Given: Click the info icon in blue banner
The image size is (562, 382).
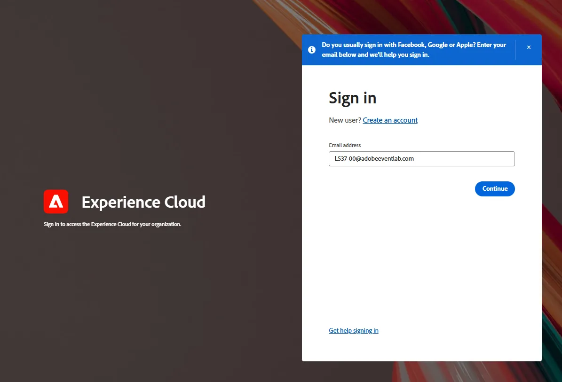Looking at the screenshot, I should [312, 50].
